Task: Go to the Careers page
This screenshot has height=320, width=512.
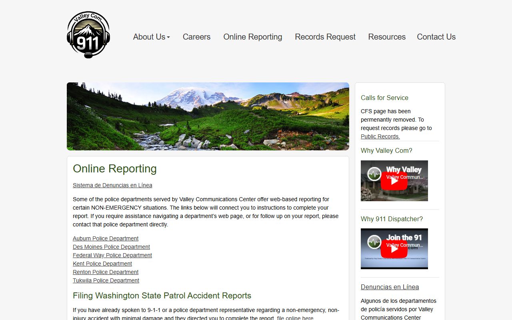Action: tap(196, 37)
